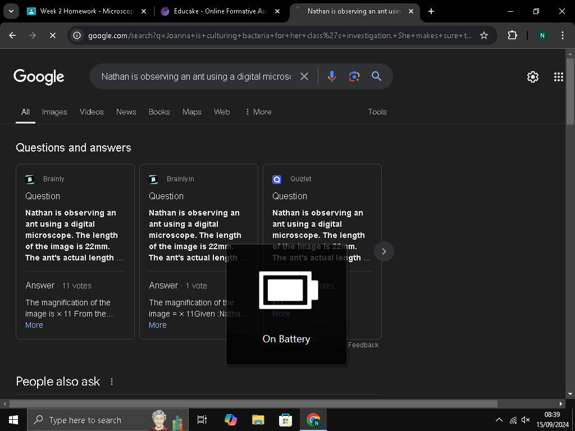Screen dimensions: 575x431
Task: Close the Nathan is observing tab
Action: [x=411, y=11]
